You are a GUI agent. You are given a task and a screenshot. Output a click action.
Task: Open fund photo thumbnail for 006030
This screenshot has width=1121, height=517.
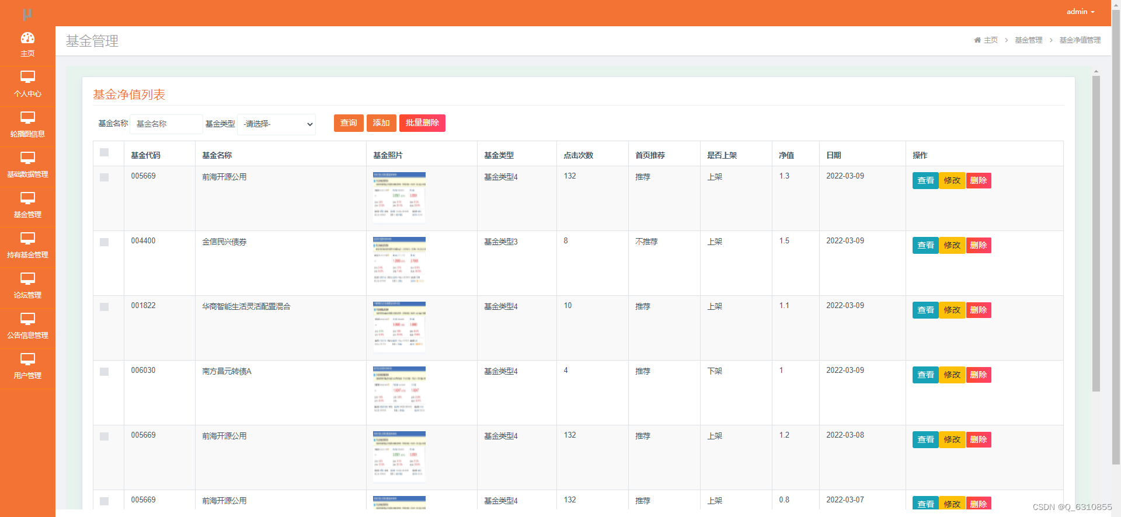(399, 392)
